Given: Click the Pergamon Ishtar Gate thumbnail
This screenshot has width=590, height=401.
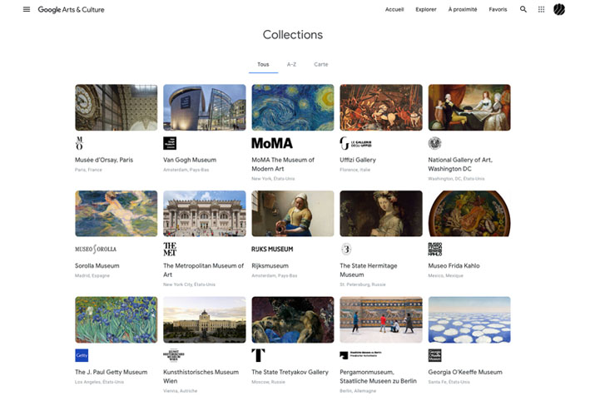Looking at the screenshot, I should pyautogui.click(x=381, y=319).
